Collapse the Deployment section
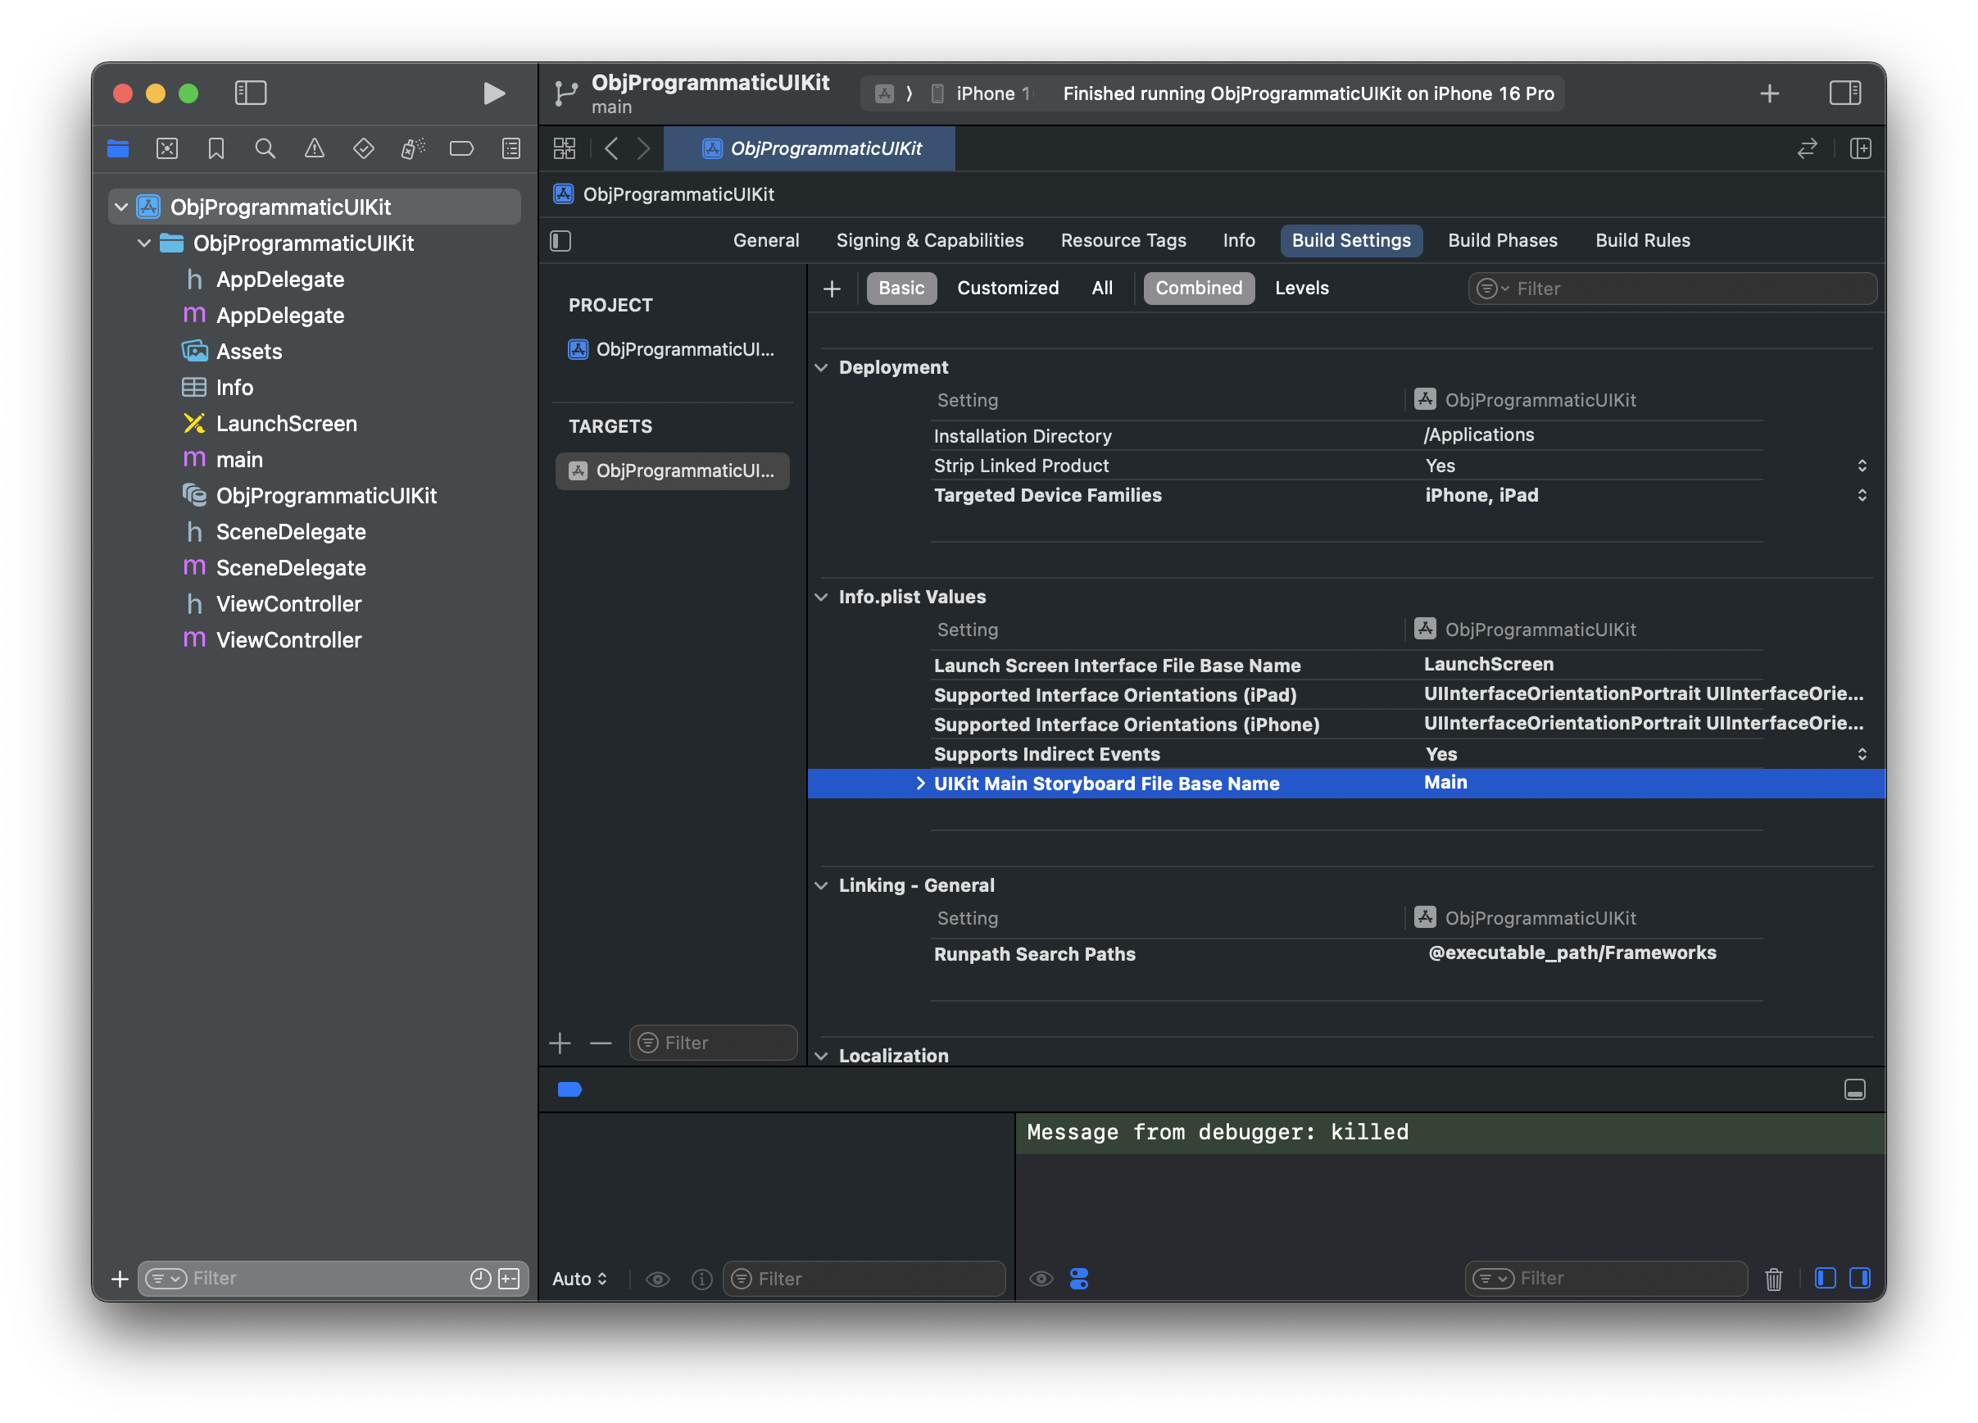This screenshot has width=1978, height=1423. pos(822,368)
